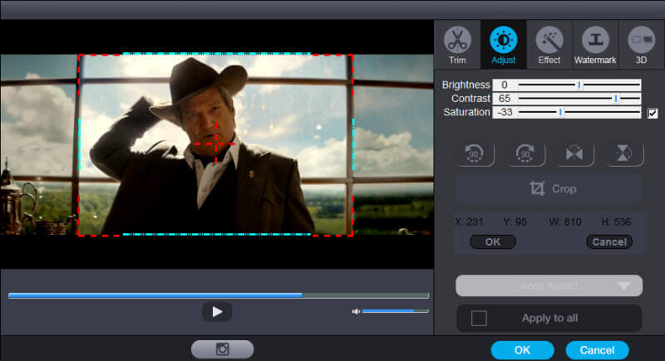Screen dimensions: 665x361
Task: Take a snapshot with camera button
Action: click(223, 349)
